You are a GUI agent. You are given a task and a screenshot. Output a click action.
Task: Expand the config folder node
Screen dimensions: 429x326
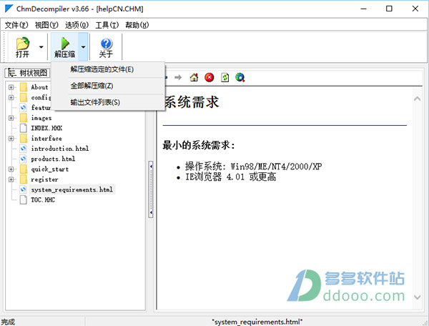tap(11, 97)
